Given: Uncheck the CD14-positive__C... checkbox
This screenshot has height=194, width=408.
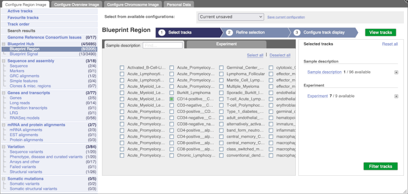Looking at the screenshot, I should coord(171,99).
